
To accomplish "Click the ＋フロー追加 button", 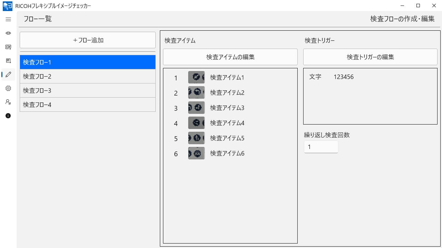I will pos(88,40).
